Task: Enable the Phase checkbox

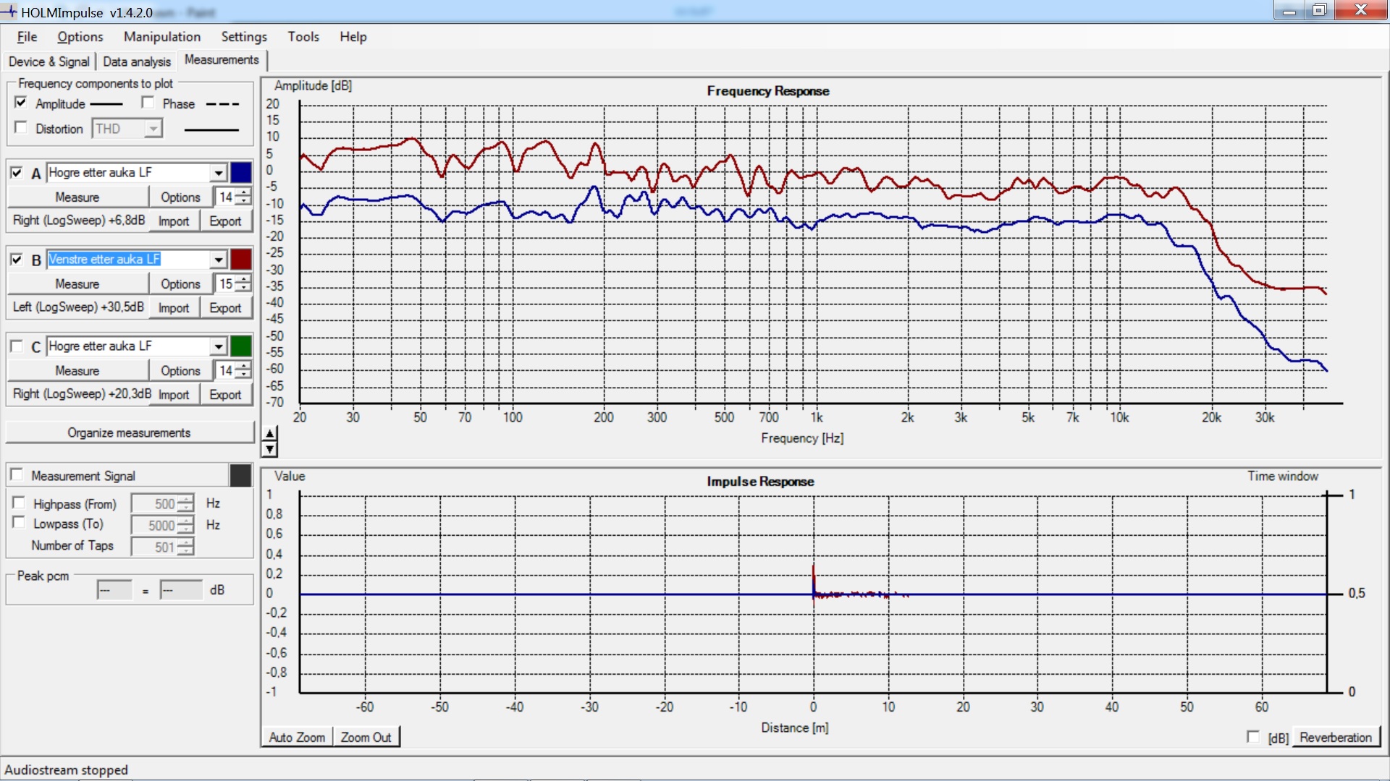Action: click(x=148, y=103)
